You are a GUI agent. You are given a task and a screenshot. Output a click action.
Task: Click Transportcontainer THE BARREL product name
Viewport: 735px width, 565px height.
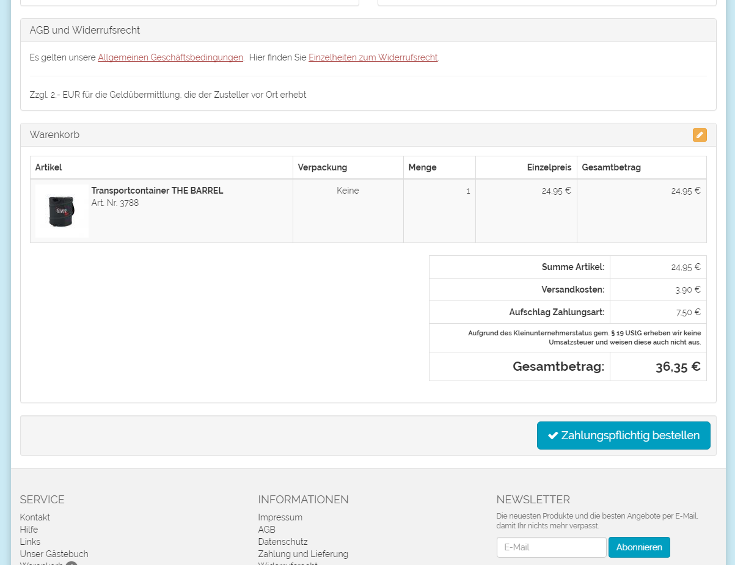[157, 191]
